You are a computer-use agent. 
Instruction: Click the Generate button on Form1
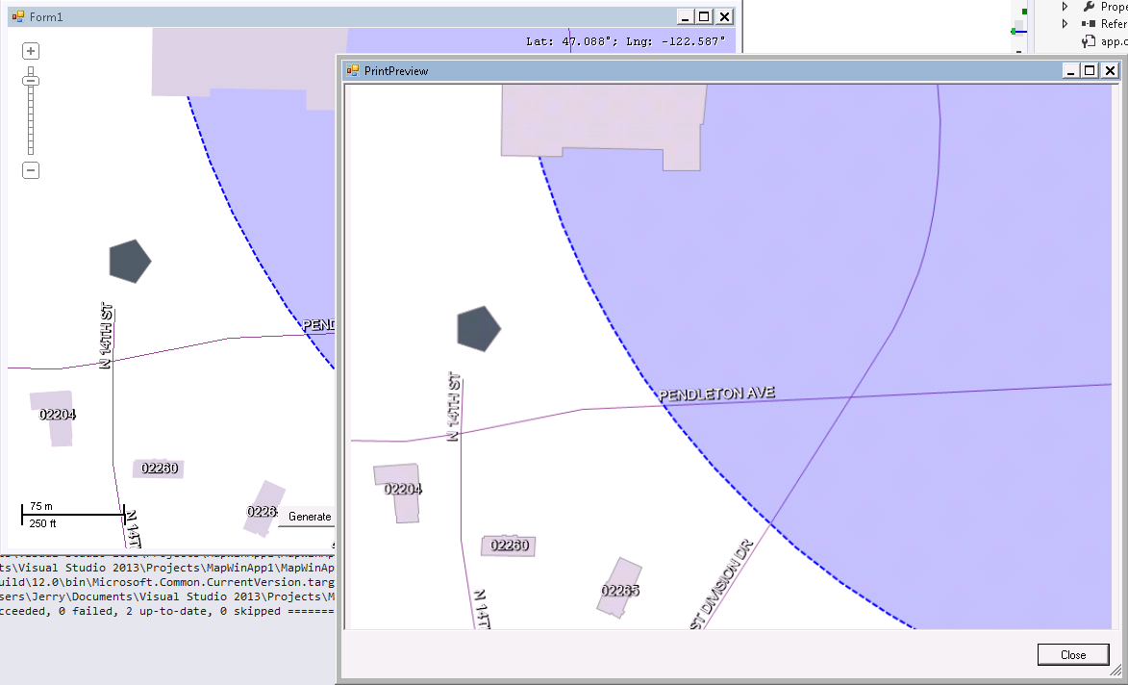(x=308, y=516)
